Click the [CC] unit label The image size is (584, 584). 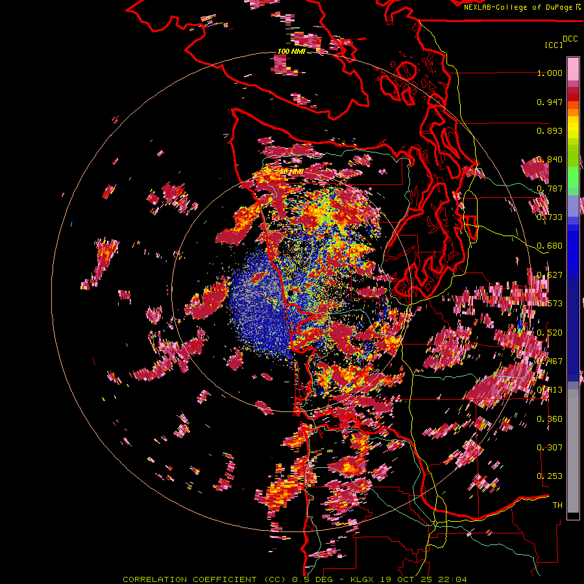(554, 45)
